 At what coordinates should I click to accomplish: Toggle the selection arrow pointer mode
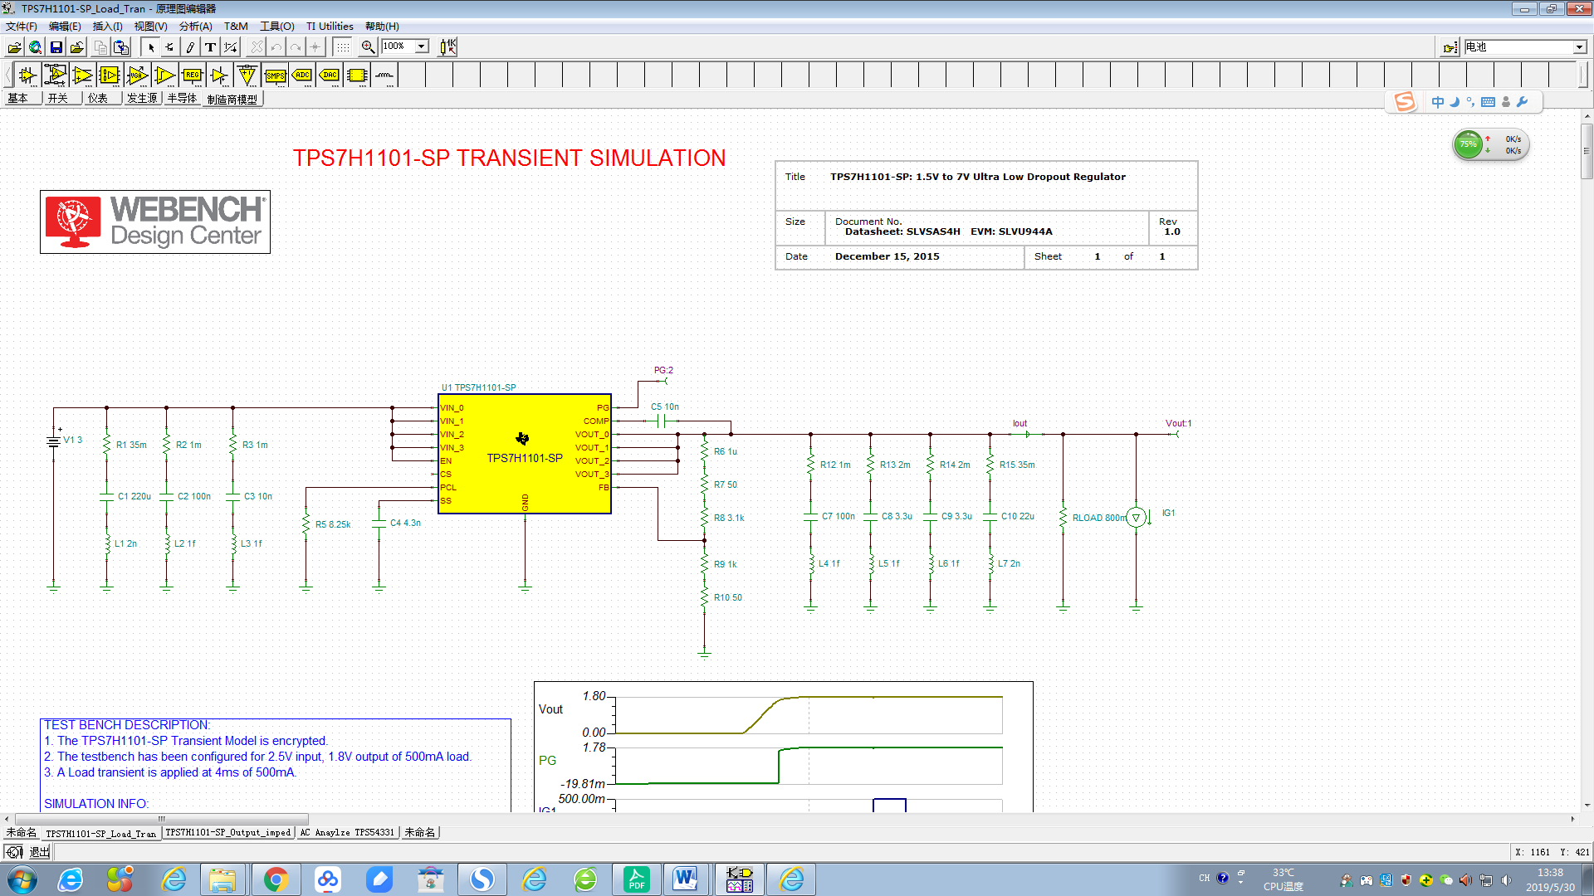coord(151,47)
